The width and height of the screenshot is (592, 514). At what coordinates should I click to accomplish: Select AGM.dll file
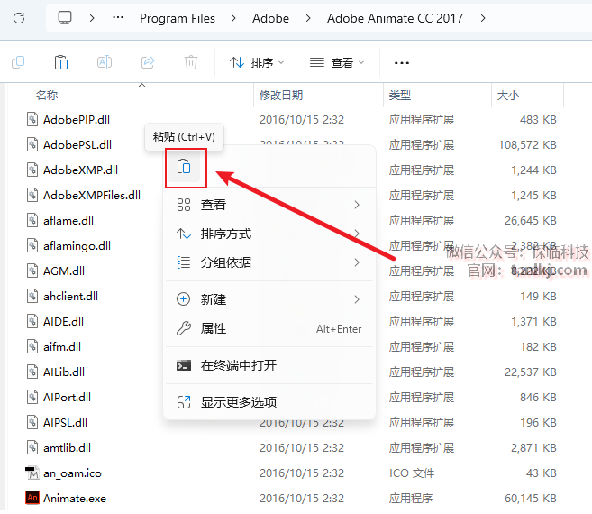point(64,271)
